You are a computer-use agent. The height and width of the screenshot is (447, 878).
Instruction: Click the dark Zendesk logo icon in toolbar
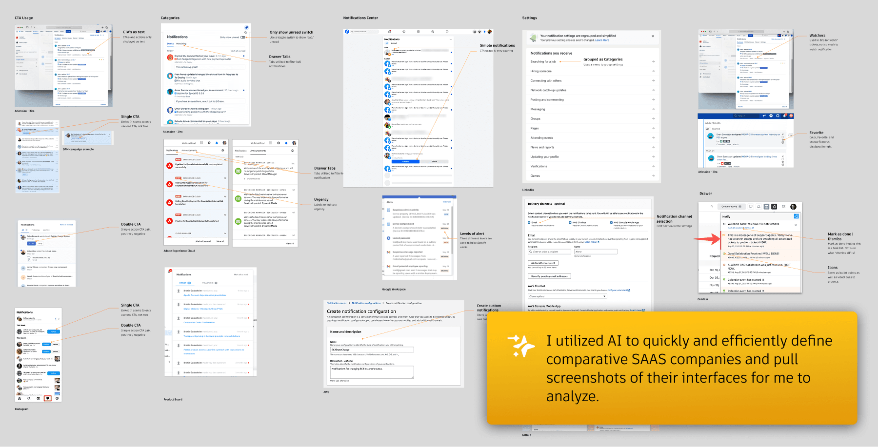[x=774, y=207]
